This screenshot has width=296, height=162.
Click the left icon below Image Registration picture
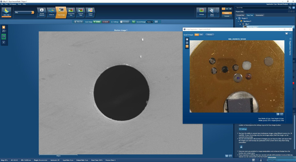(278, 114)
